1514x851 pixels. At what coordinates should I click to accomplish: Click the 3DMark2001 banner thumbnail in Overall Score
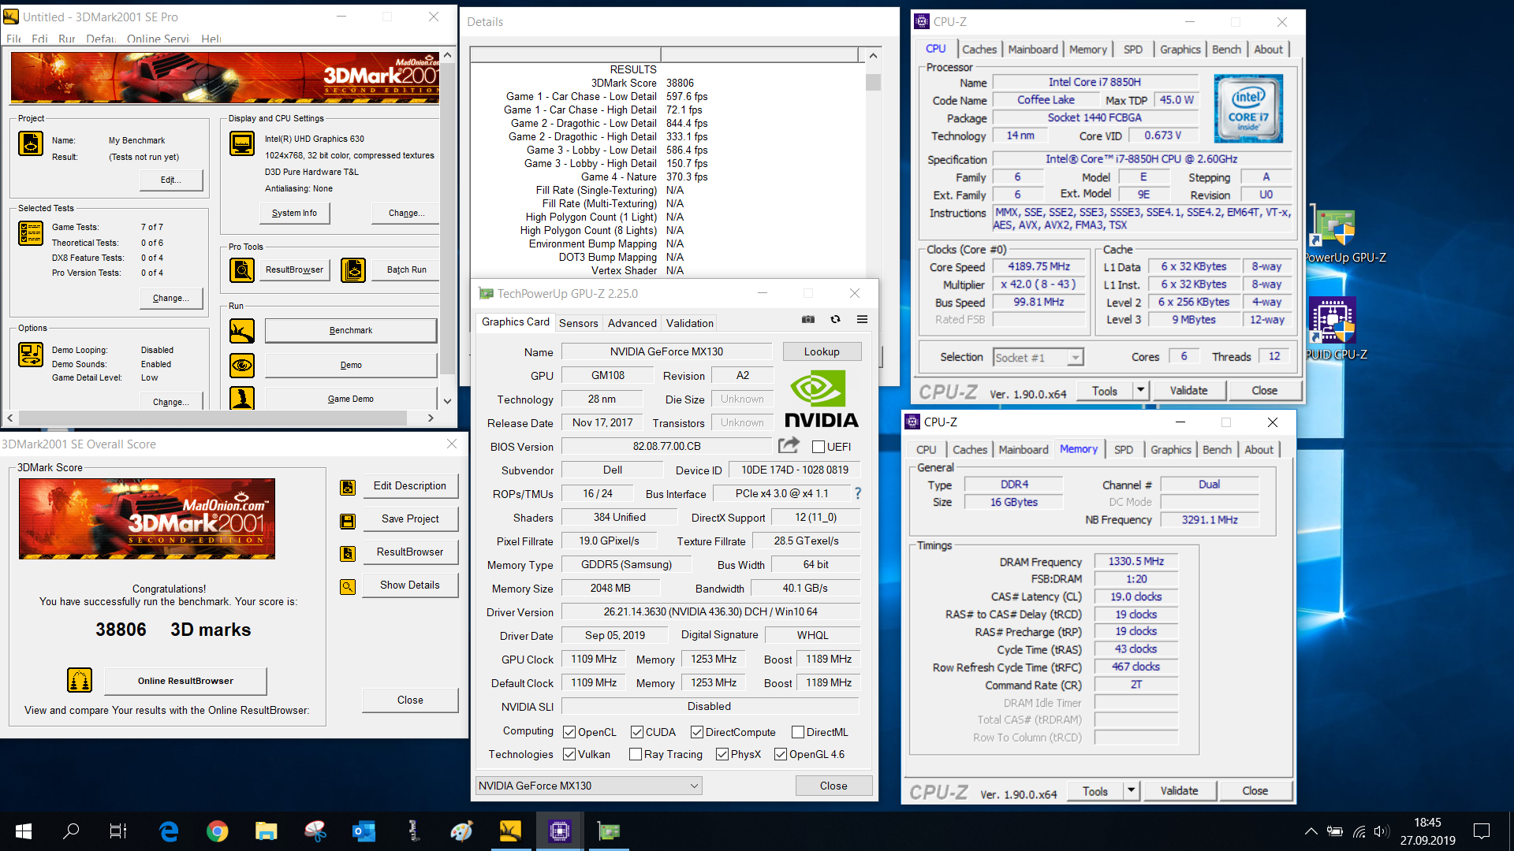147,518
